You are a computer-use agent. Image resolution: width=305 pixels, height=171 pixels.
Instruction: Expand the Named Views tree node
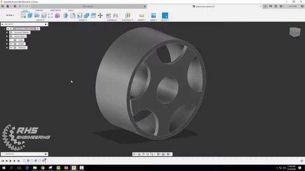[7, 36]
